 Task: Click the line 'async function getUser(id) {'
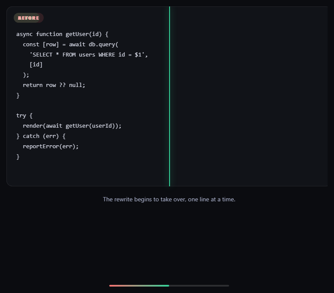pyautogui.click(x=63, y=34)
